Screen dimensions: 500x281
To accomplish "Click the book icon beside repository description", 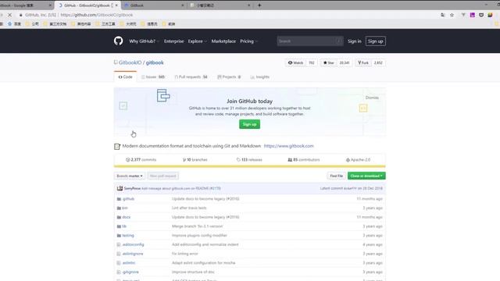I will coord(117,146).
